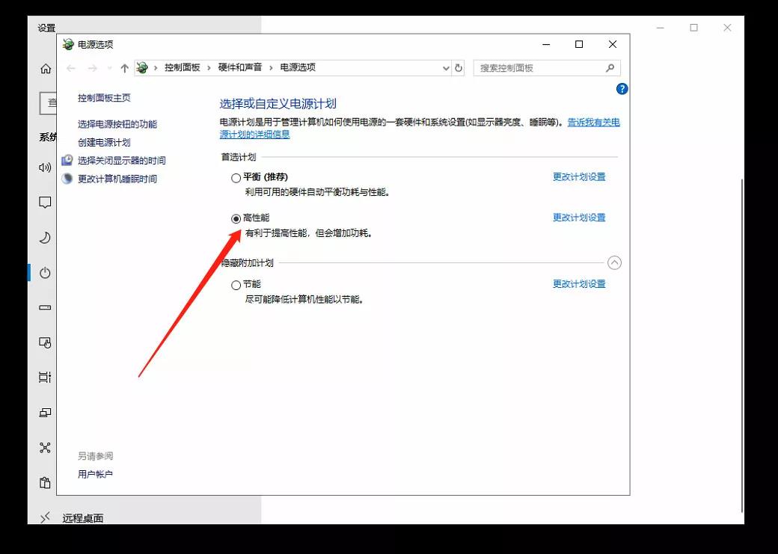
Task: Navigate to 控制面板 in breadcrumb
Action: click(x=182, y=67)
